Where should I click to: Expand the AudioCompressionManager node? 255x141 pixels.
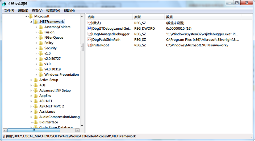coord(31,117)
